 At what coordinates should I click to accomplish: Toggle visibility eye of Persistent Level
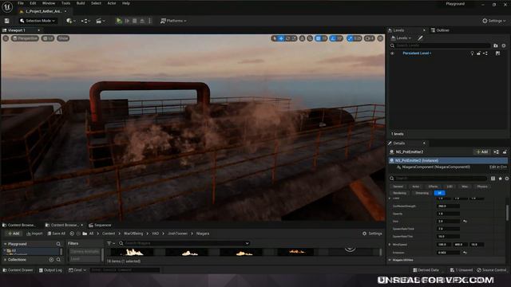392,53
